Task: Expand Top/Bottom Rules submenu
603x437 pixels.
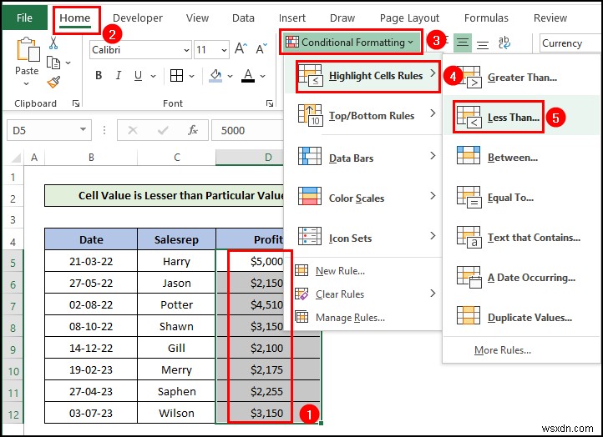Action: point(364,115)
